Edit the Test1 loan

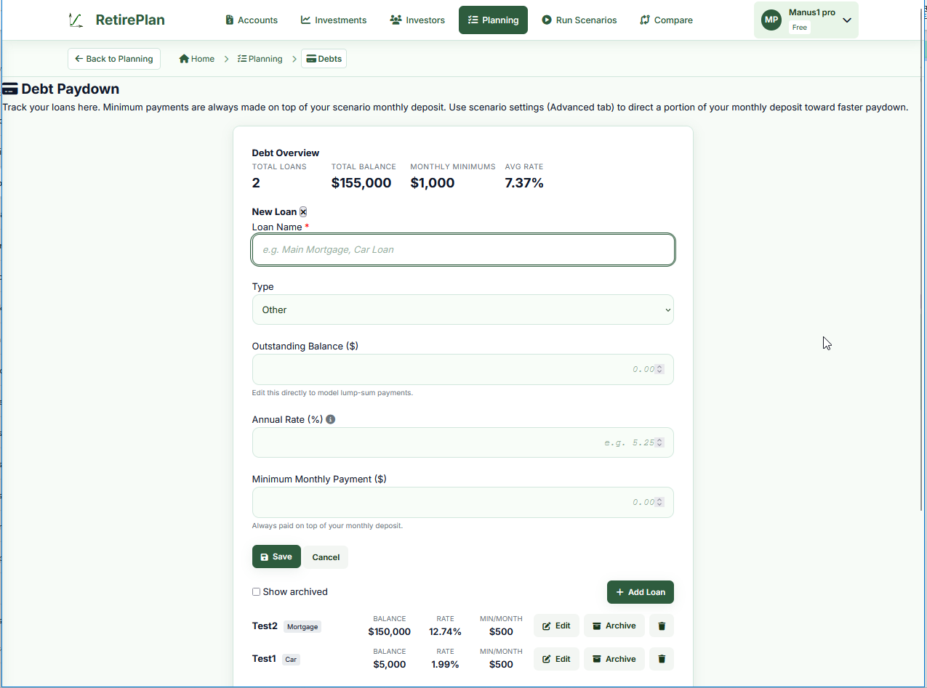click(556, 659)
